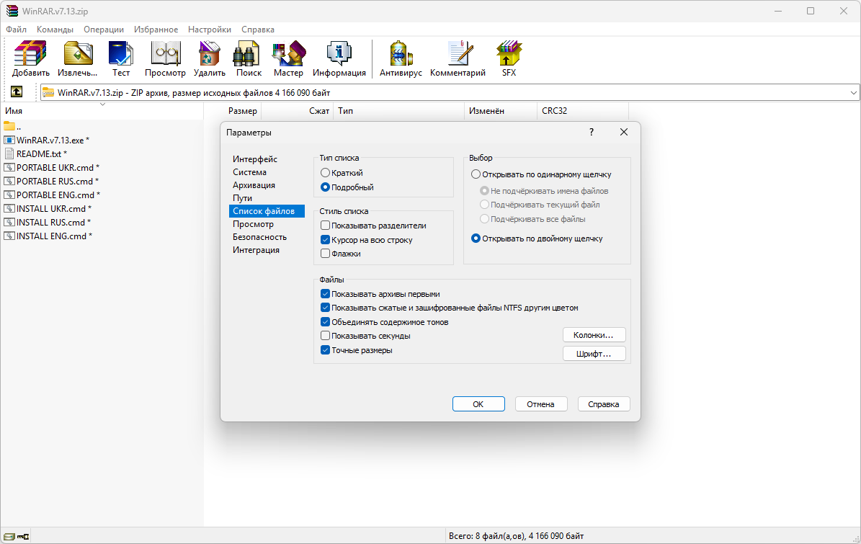Open the Комментарий toolbar icon

coord(459,54)
